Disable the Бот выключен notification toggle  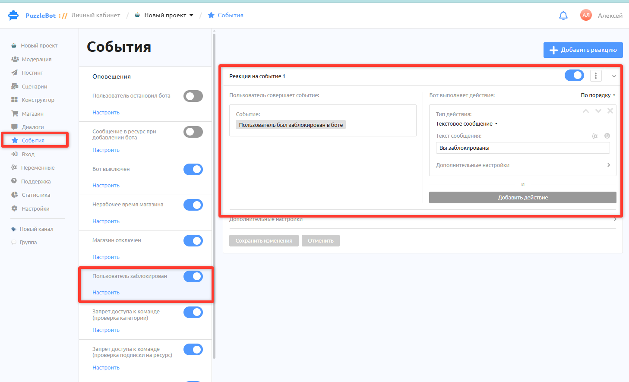[193, 169]
